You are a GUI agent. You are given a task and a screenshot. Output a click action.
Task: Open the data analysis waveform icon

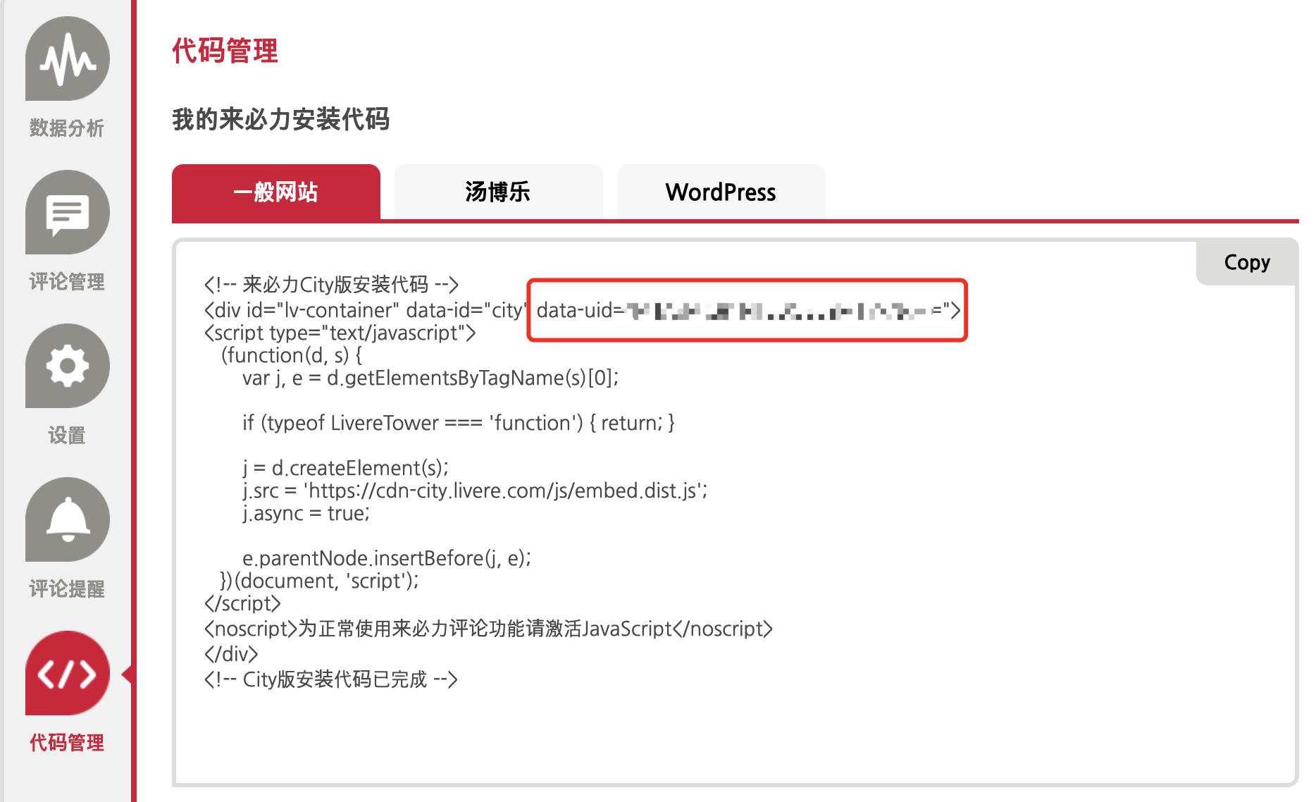click(68, 58)
